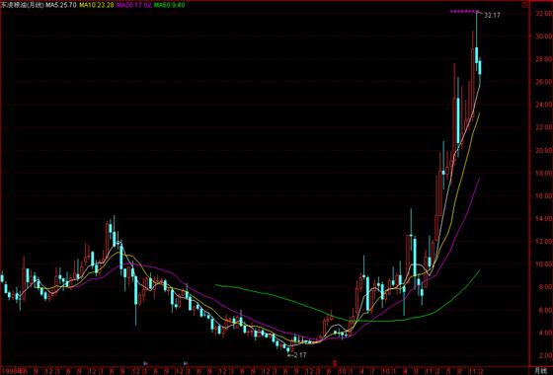Image resolution: width=553 pixels, height=375 pixels.
Task: Click the second small flag marker above date axis
Action: pyautogui.click(x=186, y=363)
